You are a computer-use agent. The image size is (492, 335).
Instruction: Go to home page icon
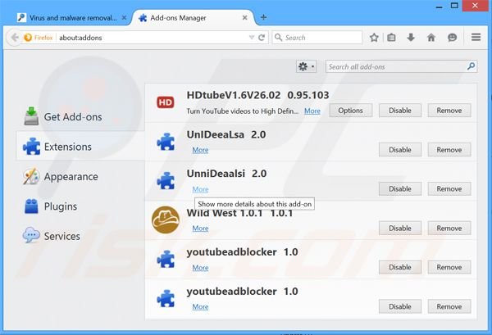[x=431, y=38]
